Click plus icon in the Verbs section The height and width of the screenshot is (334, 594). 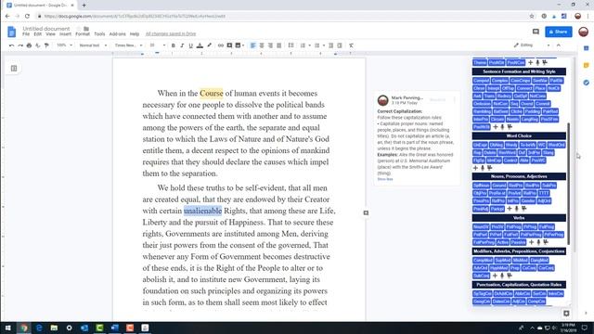pos(531,242)
